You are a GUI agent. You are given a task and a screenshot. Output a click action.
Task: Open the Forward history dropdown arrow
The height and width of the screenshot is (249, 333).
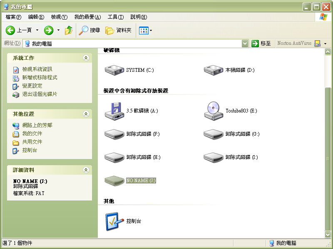(x=58, y=30)
